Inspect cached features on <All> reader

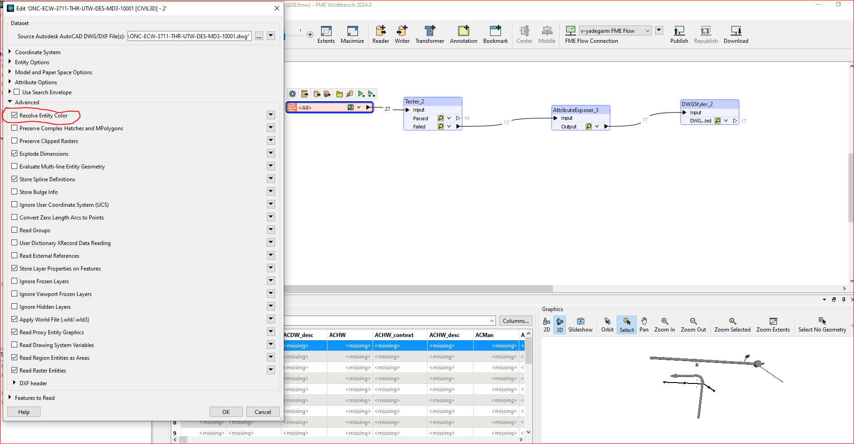[x=350, y=107]
